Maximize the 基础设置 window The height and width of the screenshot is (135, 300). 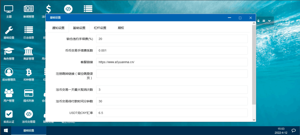(x=240, y=18)
